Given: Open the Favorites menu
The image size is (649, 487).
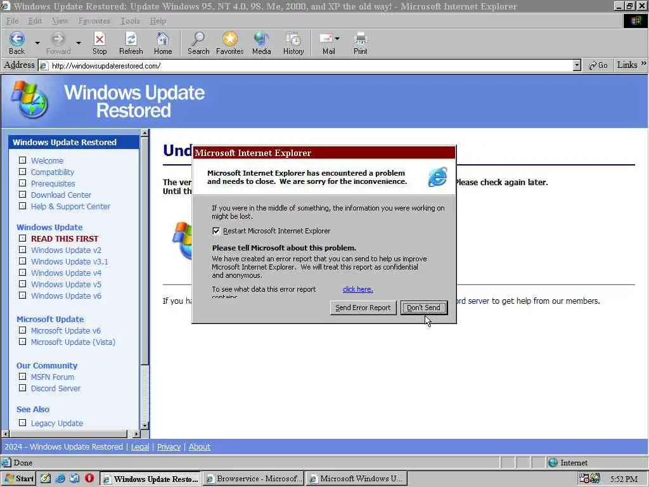Looking at the screenshot, I should pos(94,21).
